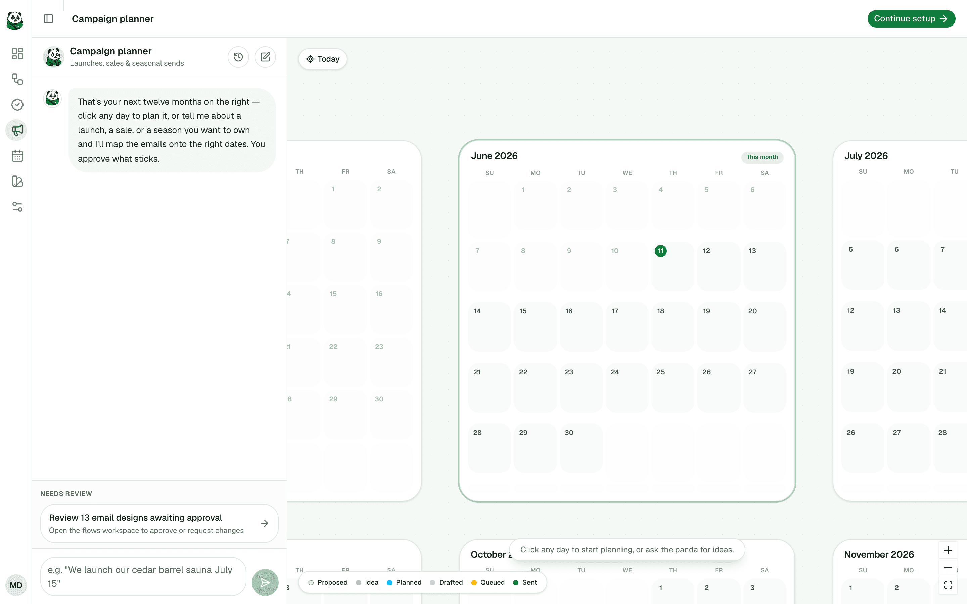The height and width of the screenshot is (604, 967).
Task: Zoom out with the minus button
Action: [x=948, y=568]
